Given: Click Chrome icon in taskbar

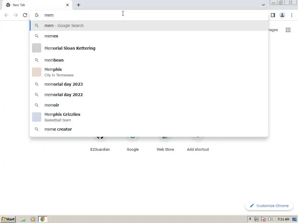Looking at the screenshot, I should pos(43,220).
